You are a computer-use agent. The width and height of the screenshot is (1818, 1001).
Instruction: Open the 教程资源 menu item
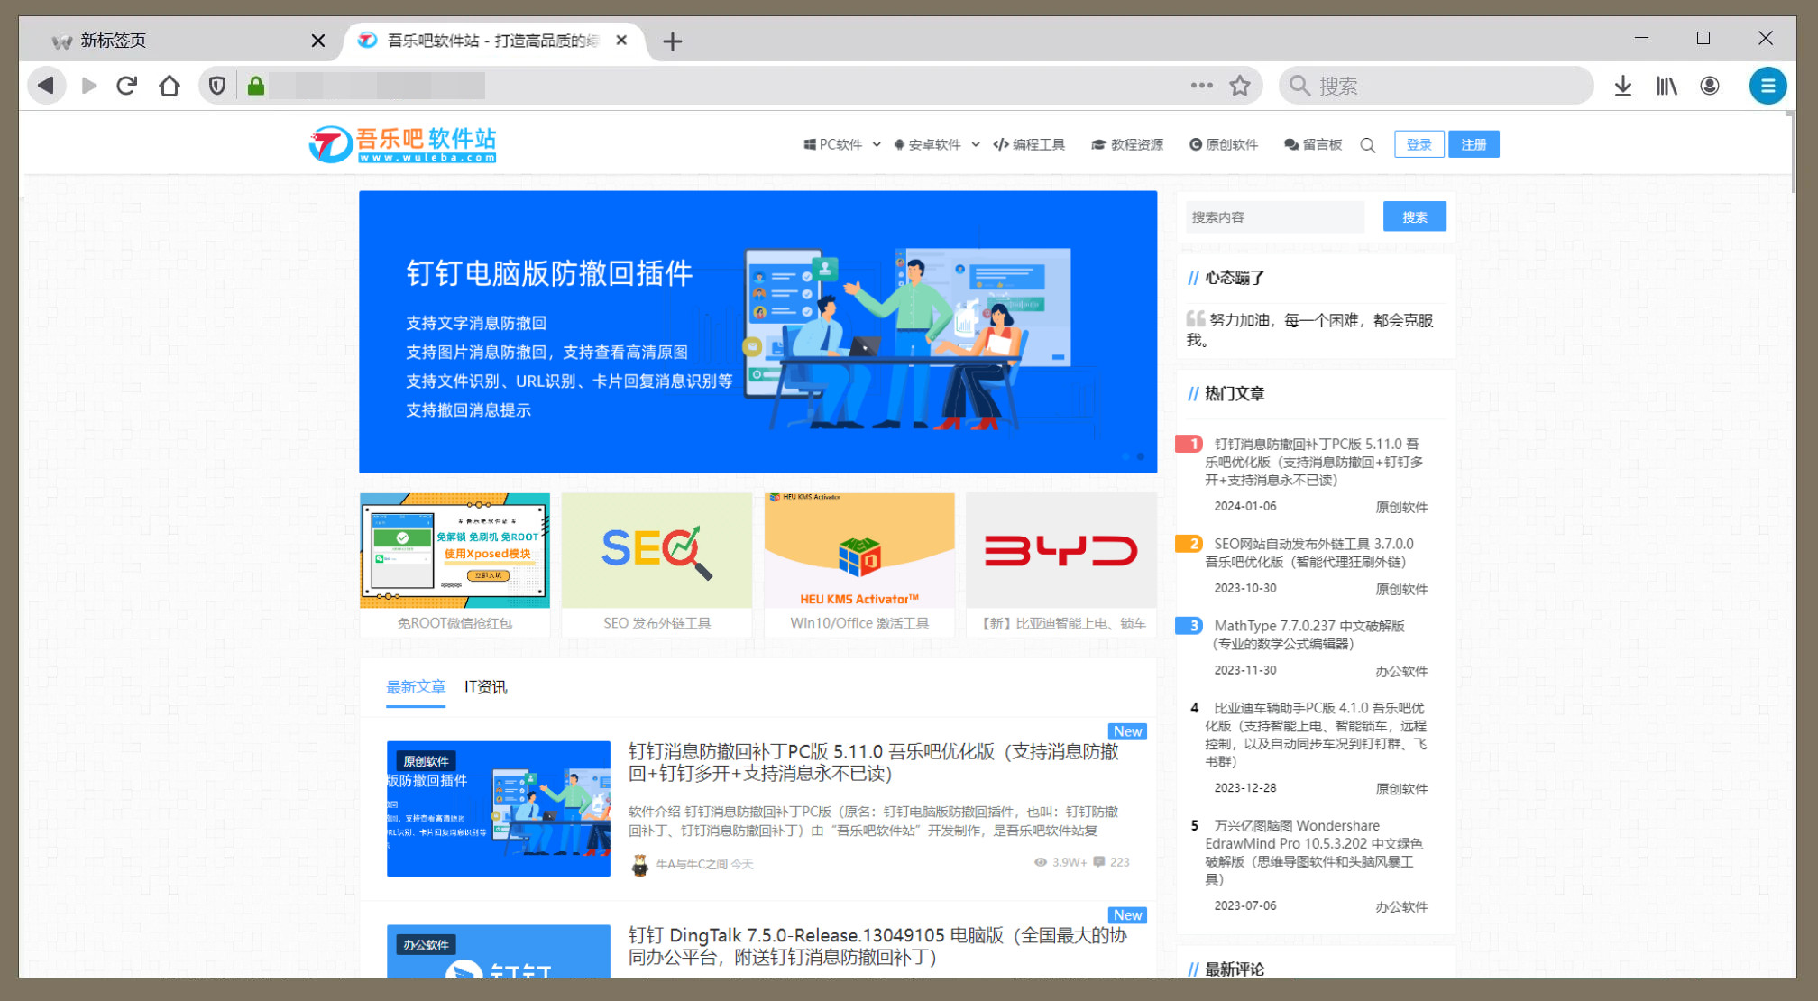(x=1127, y=144)
